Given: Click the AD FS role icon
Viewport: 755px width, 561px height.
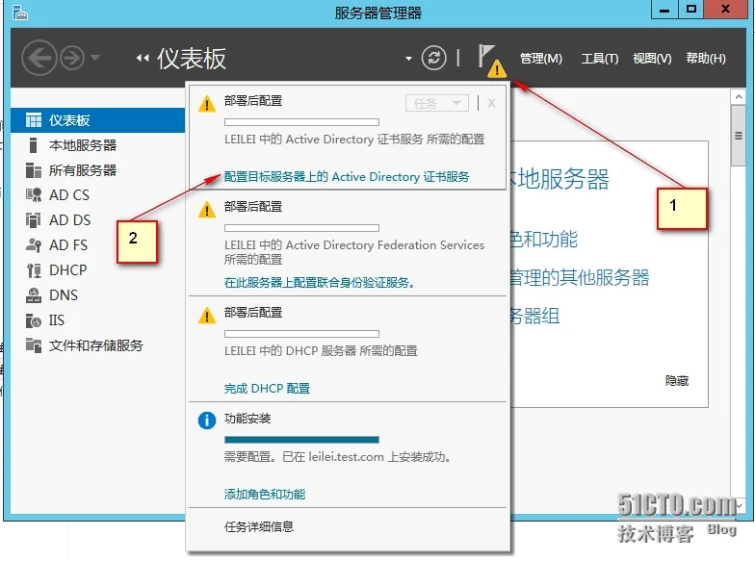Looking at the screenshot, I should click(x=33, y=245).
